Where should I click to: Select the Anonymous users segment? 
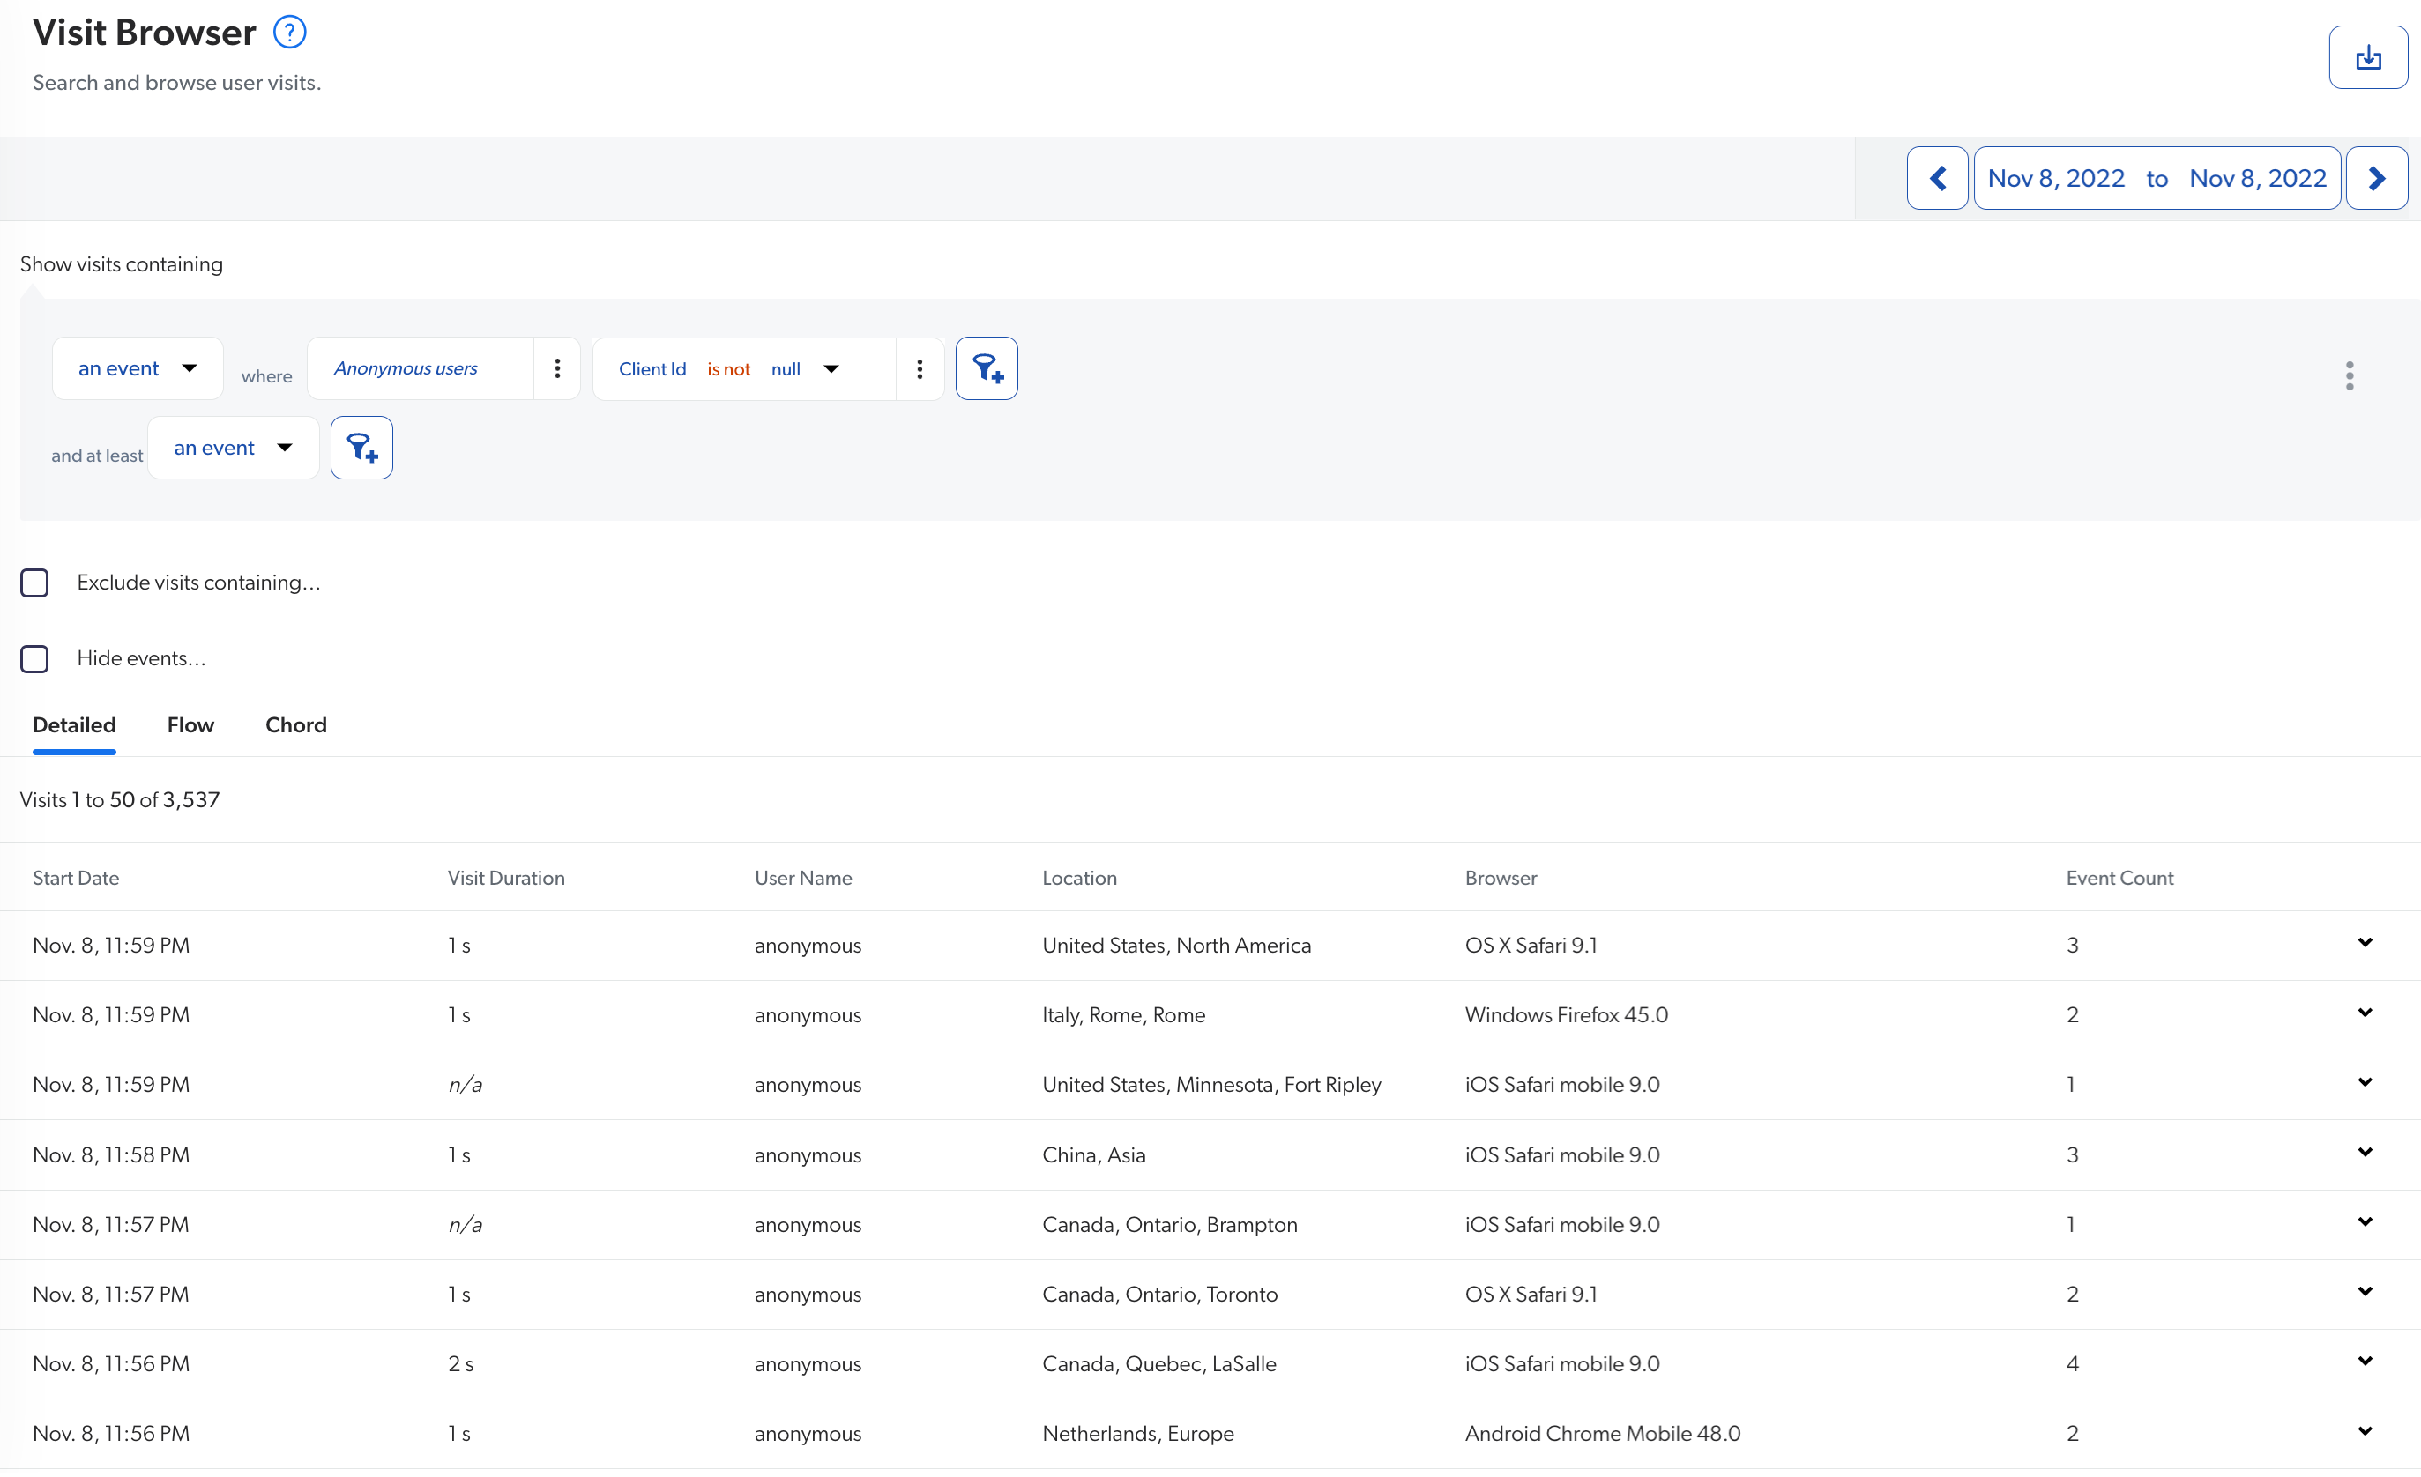(406, 368)
